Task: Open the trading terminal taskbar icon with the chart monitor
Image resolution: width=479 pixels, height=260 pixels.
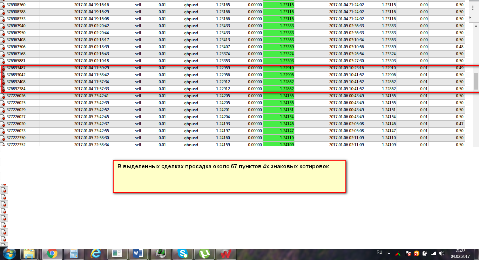Action: pos(161,254)
